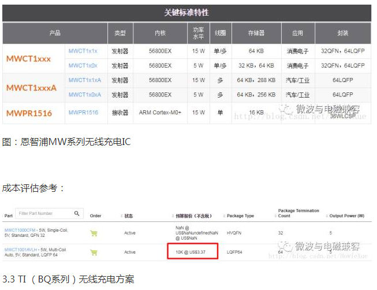Click the 内核 column header

tap(160, 33)
